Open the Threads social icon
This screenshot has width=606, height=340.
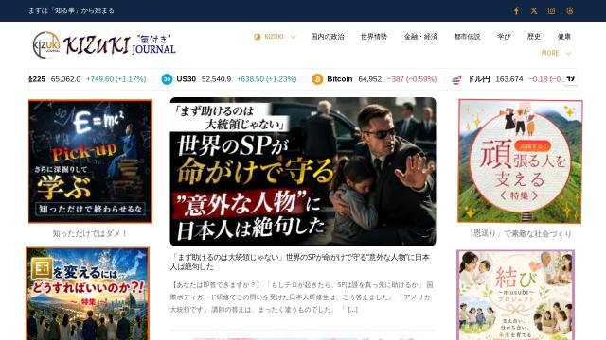tap(570, 10)
